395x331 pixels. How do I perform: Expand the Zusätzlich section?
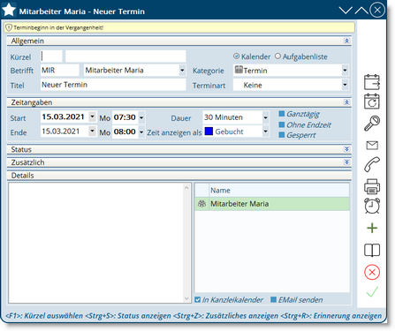point(346,162)
